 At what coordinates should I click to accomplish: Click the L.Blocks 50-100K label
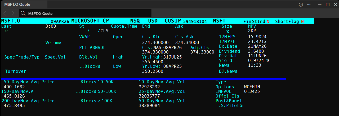(96, 91)
